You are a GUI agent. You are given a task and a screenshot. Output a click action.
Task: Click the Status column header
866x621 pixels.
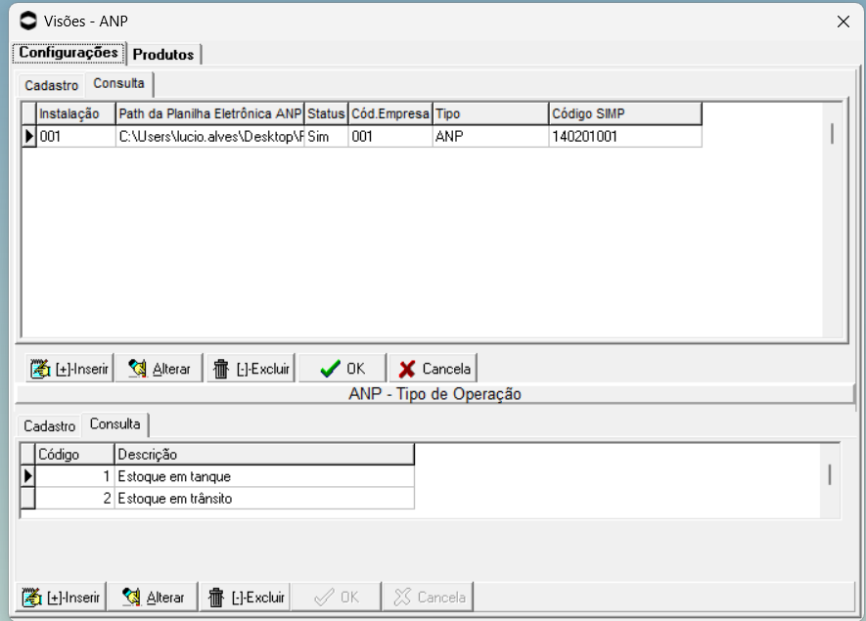pyautogui.click(x=326, y=113)
